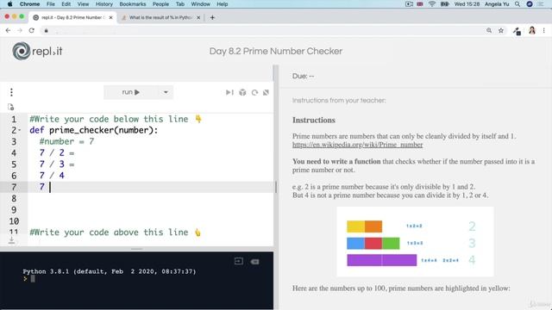The width and height of the screenshot is (552, 310).
Task: Open the View menu
Action: [83, 3]
